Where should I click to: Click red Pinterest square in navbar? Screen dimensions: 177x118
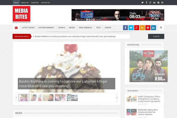148,28
